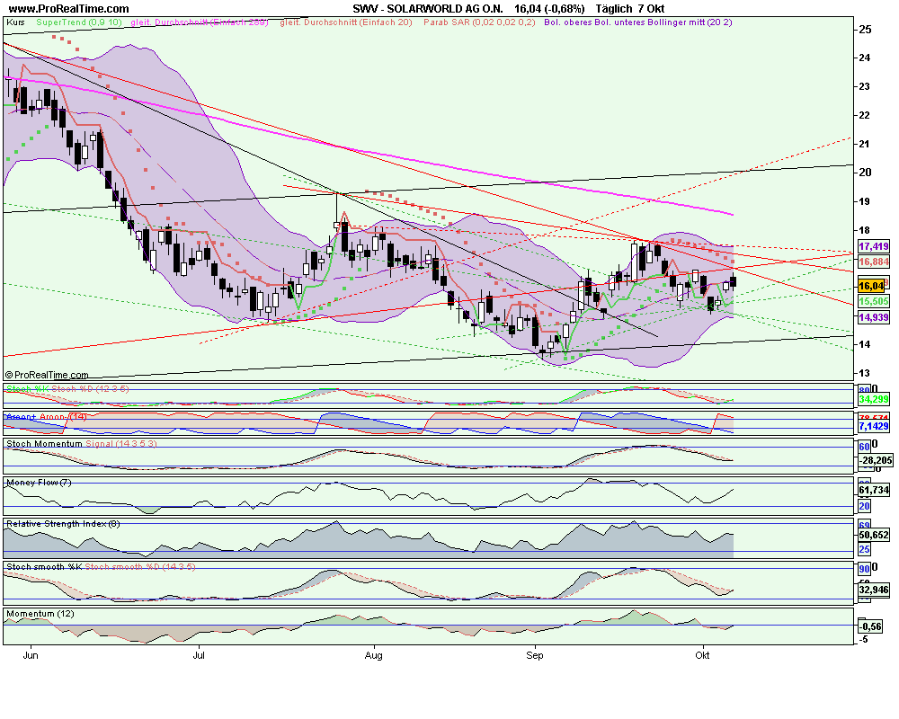Viewport: 899px width, 719px height.
Task: Click the purple 17,419 upper Bollinger value
Action: pyautogui.click(x=874, y=246)
